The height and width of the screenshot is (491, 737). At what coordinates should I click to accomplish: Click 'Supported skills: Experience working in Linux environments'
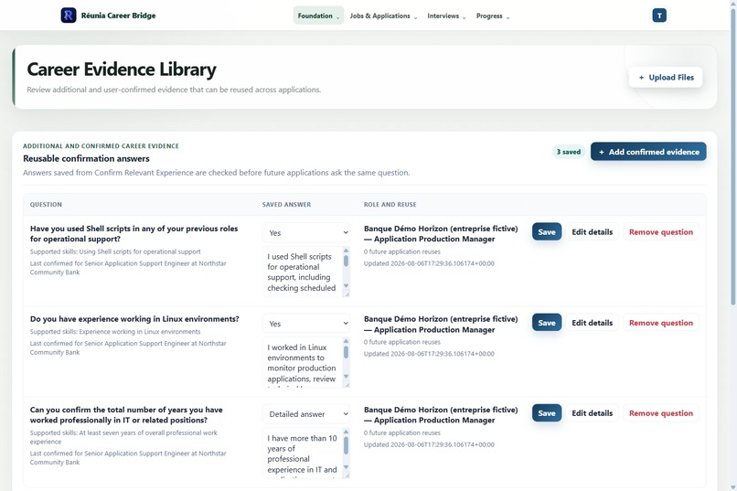tap(115, 332)
